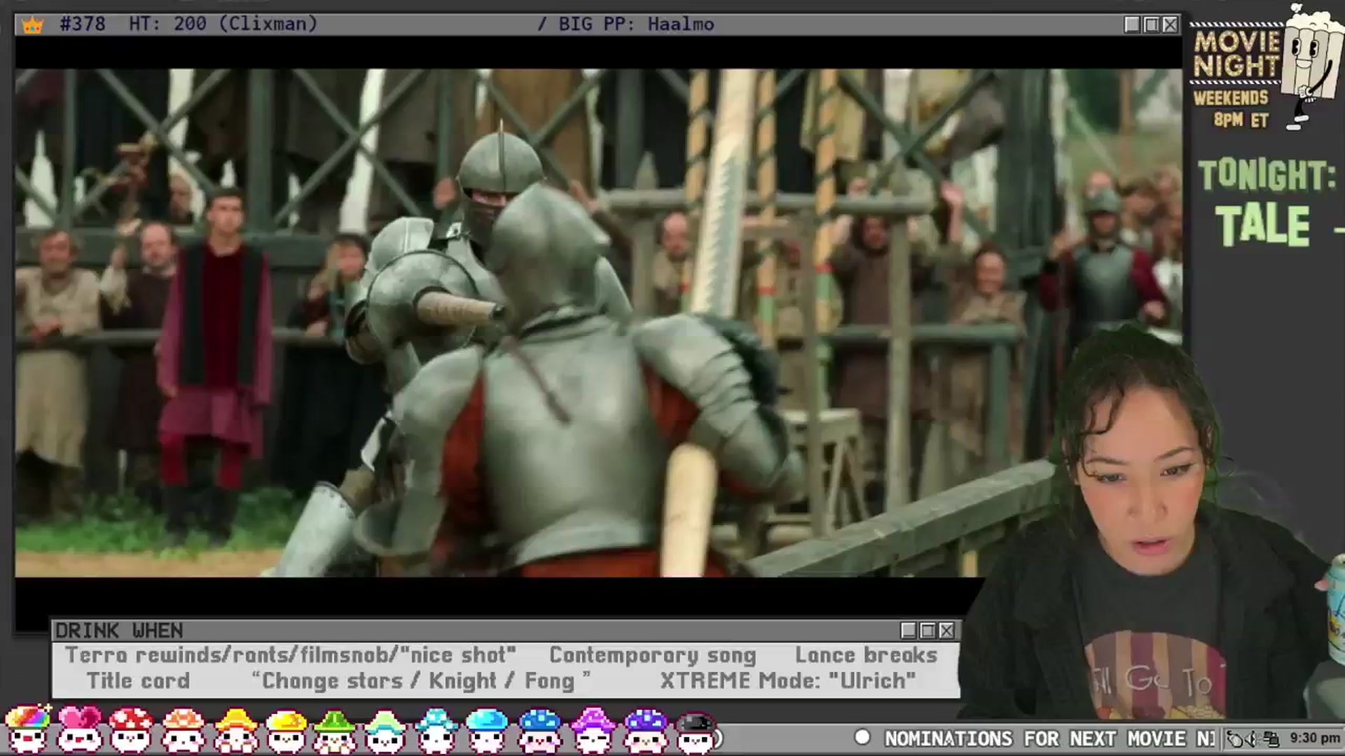Click "Change stars / Knight / Fong" rule
This screenshot has width=1345, height=756.
click(421, 681)
